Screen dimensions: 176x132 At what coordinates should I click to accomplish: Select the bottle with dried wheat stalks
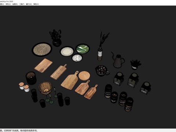(102, 47)
